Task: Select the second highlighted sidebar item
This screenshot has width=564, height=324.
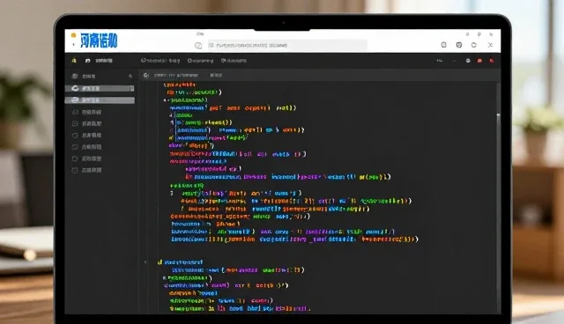Action: pos(100,100)
